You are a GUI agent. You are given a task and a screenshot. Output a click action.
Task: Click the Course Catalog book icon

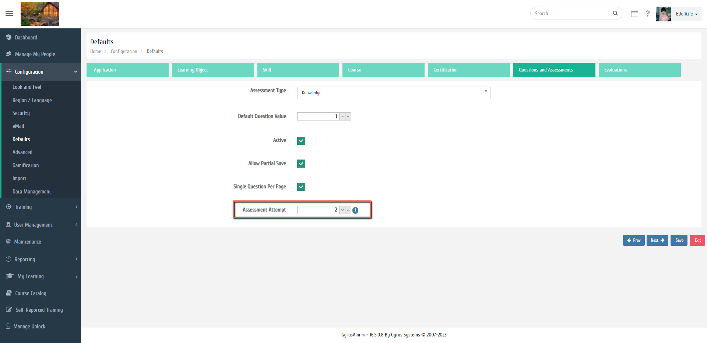point(9,293)
